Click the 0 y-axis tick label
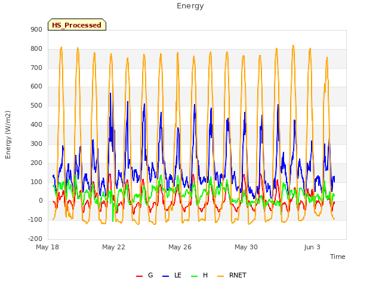The width and height of the screenshot is (382, 287). pyautogui.click(x=41, y=201)
